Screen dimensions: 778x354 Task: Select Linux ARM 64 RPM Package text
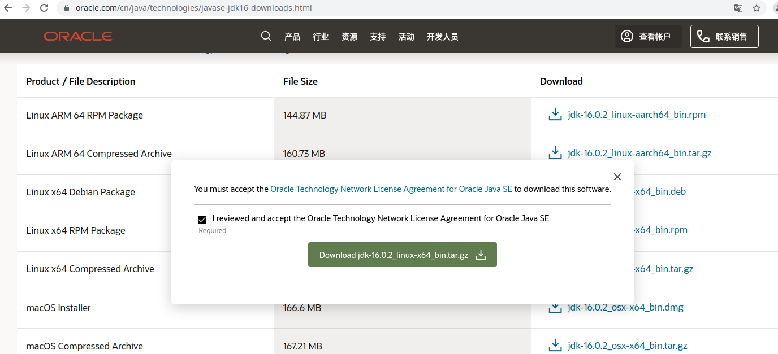click(x=84, y=115)
